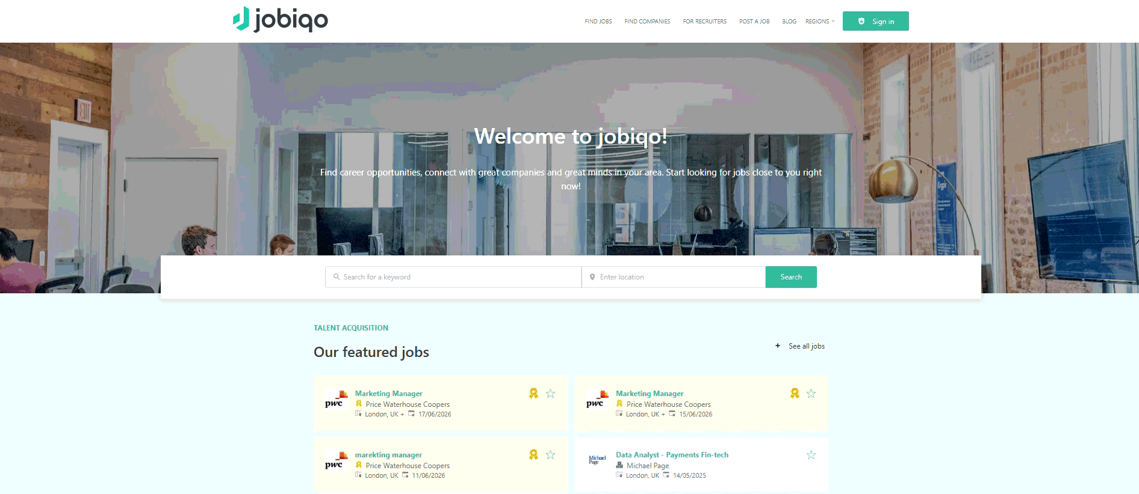Viewport: 1139px width, 494px height.
Task: Open Marketing Manager job dated 17/06/2026
Action: pos(388,394)
